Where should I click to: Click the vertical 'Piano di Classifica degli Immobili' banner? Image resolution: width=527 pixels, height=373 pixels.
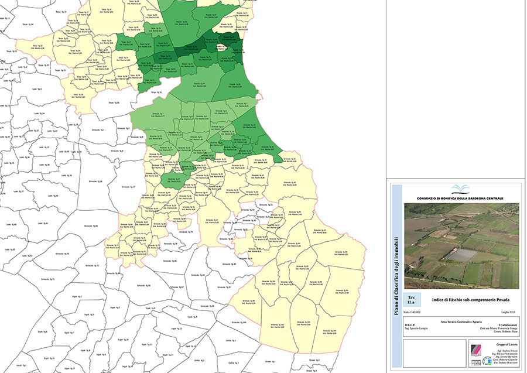pyautogui.click(x=396, y=276)
